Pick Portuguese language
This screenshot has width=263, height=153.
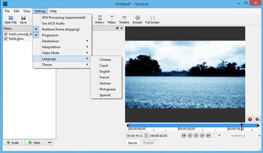pos(106,89)
